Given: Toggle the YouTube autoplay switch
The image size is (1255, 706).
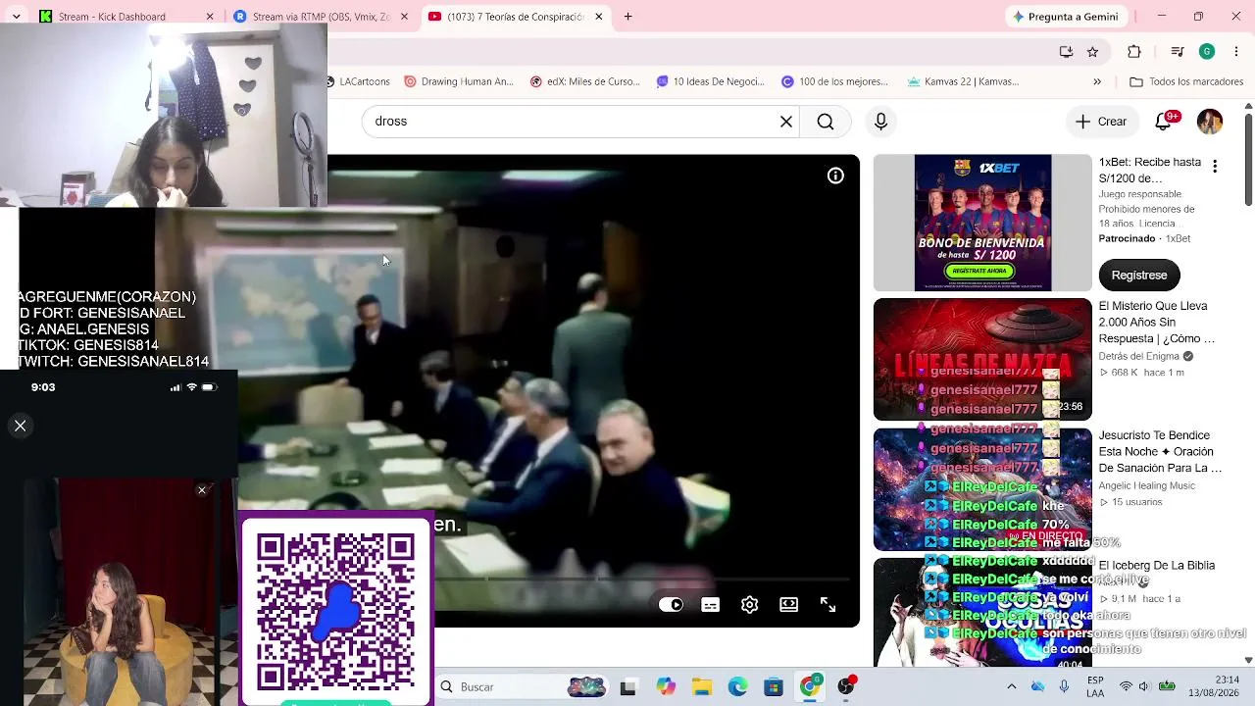Looking at the screenshot, I should click(x=671, y=605).
